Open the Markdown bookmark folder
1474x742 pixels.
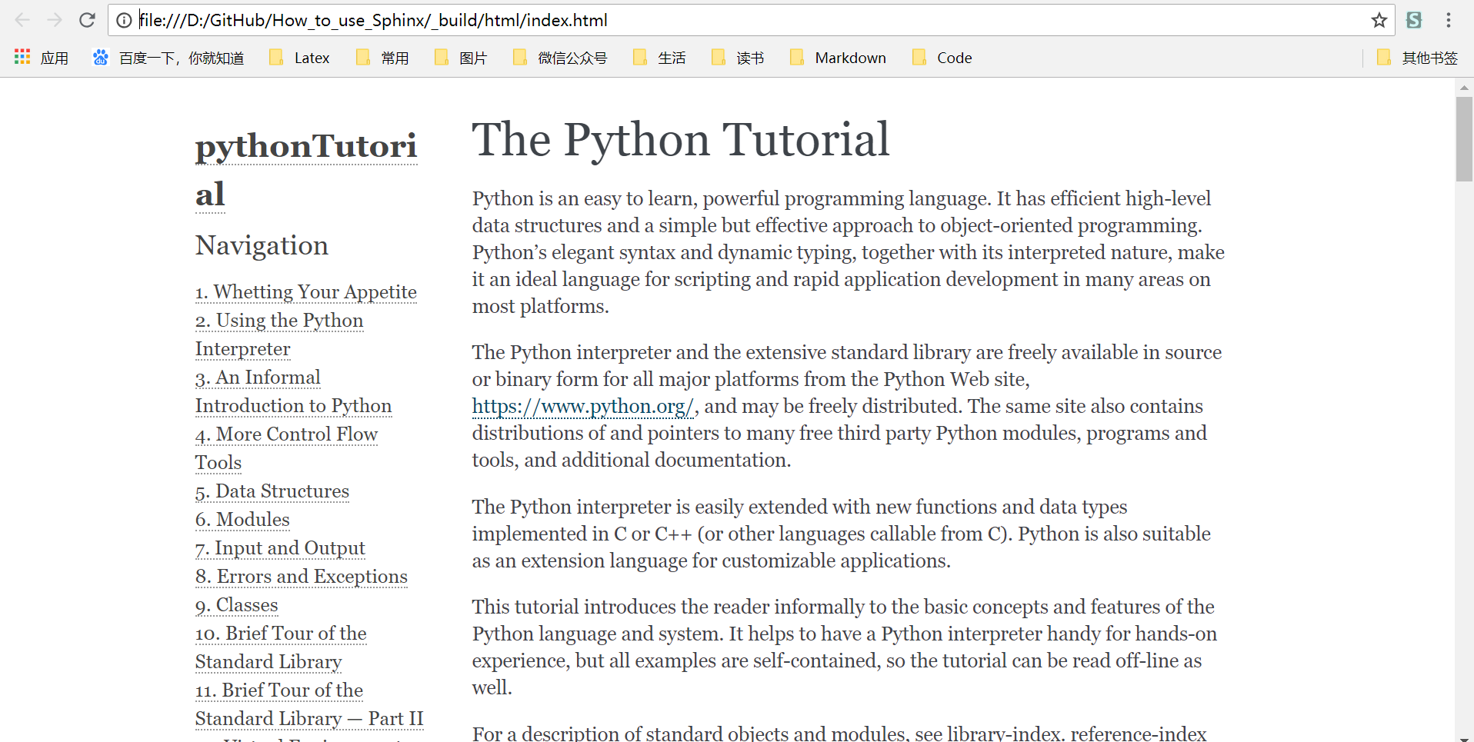point(838,58)
